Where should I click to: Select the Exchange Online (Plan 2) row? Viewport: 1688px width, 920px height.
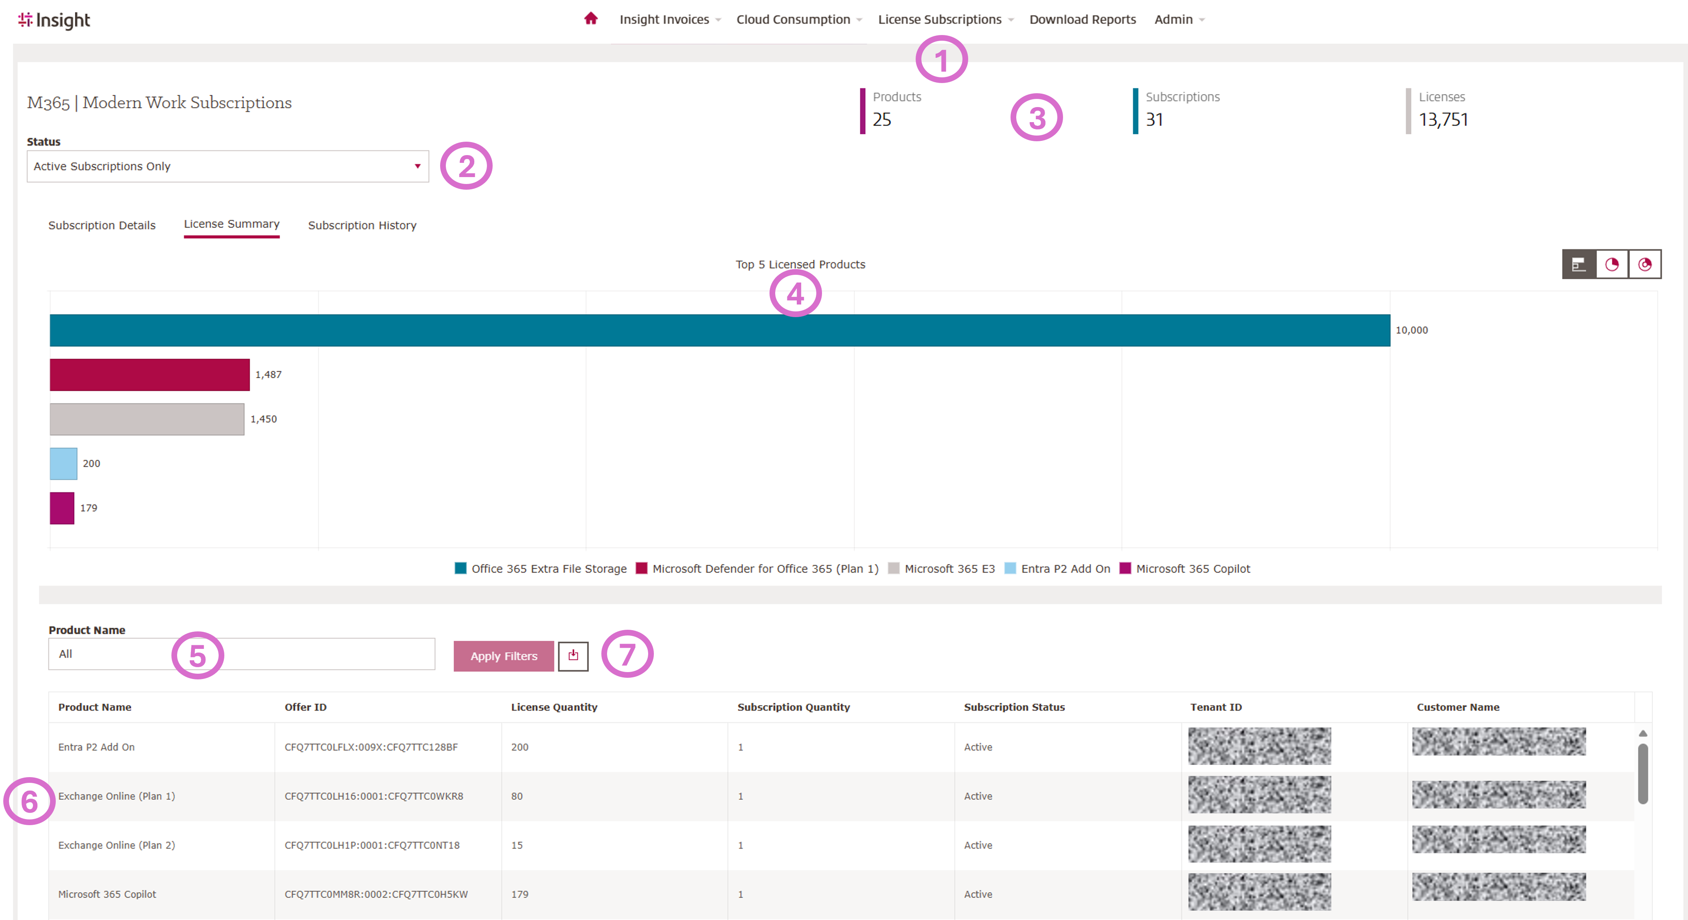point(841,845)
